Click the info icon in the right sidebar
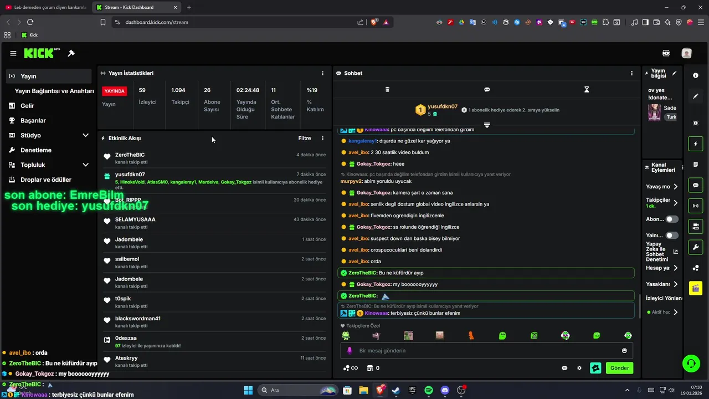 pyautogui.click(x=696, y=75)
